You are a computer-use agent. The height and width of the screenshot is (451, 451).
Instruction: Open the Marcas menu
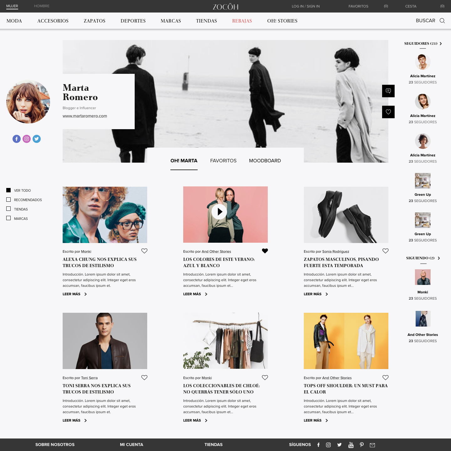171,21
